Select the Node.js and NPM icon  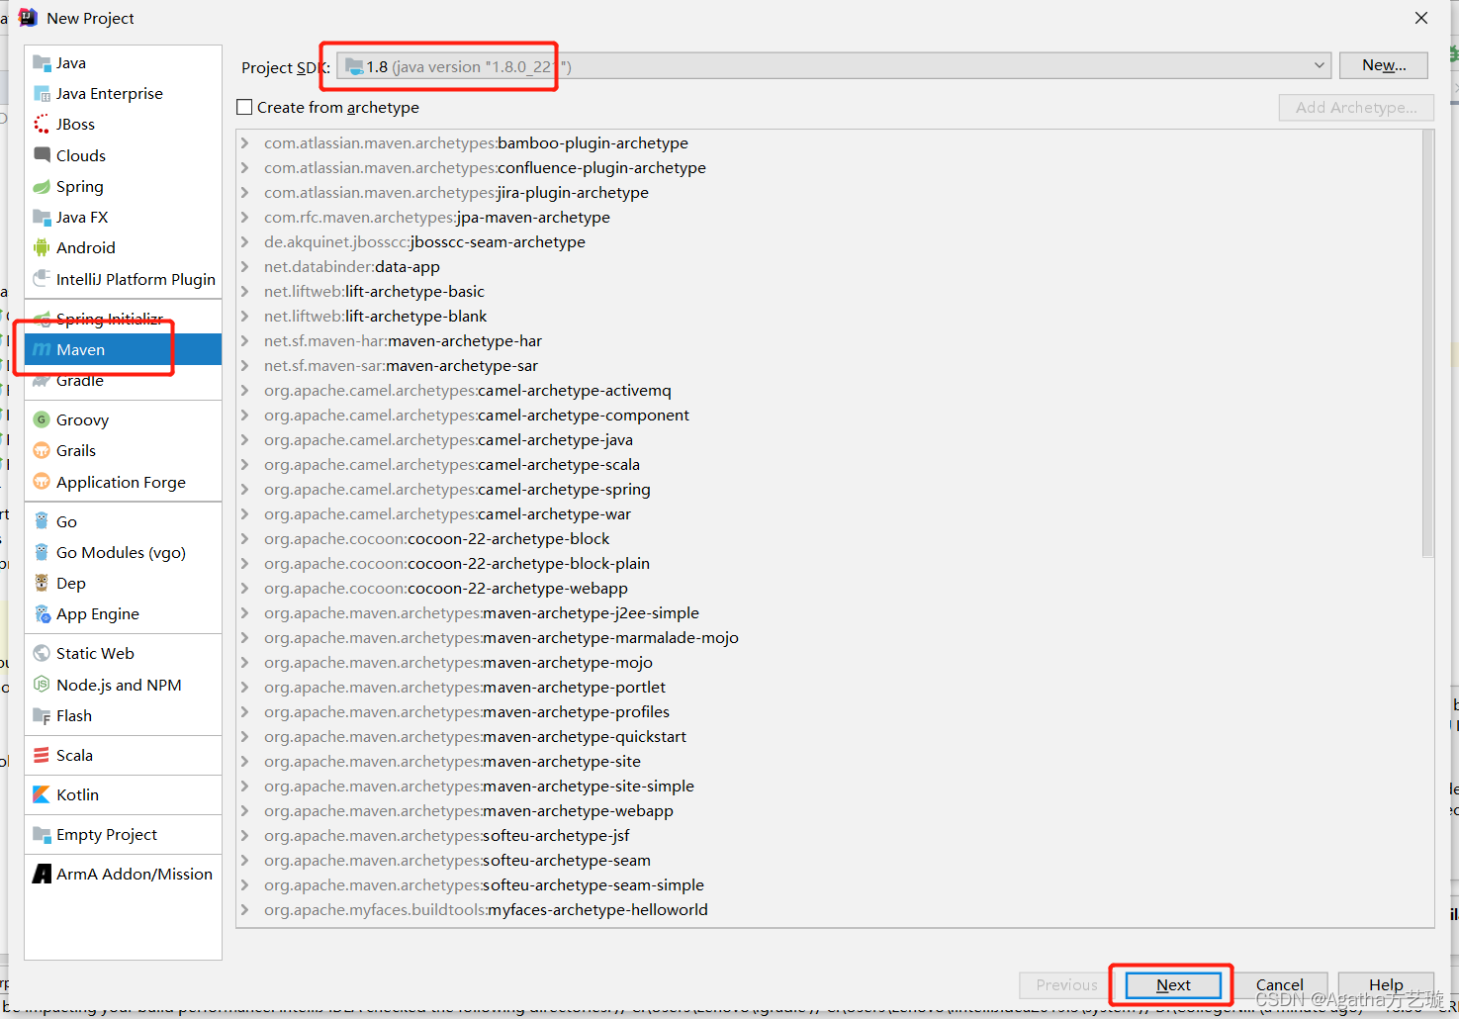click(x=42, y=685)
